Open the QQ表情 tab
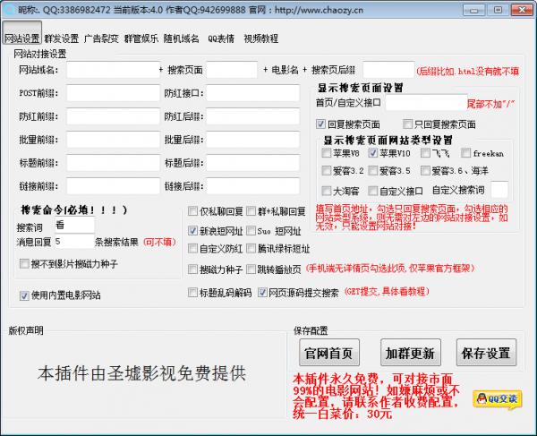 pyautogui.click(x=221, y=39)
